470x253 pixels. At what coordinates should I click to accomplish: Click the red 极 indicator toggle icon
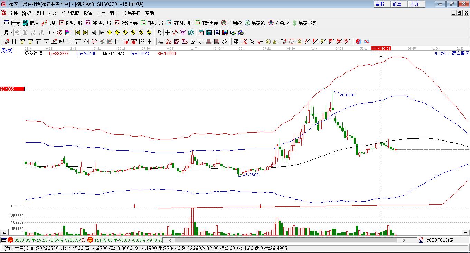(60, 32)
